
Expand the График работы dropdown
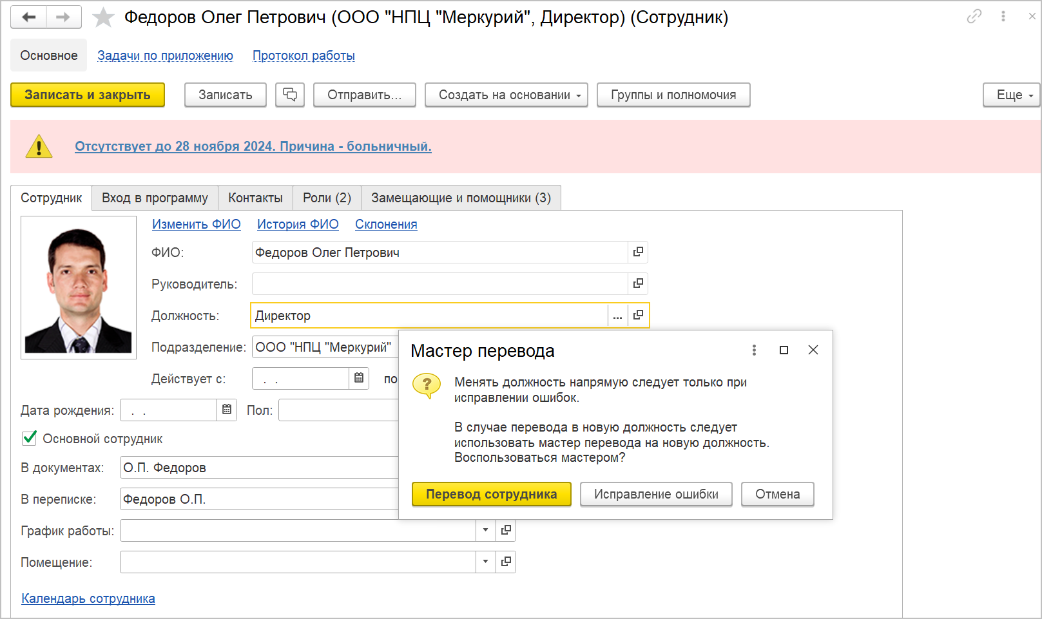pos(485,530)
